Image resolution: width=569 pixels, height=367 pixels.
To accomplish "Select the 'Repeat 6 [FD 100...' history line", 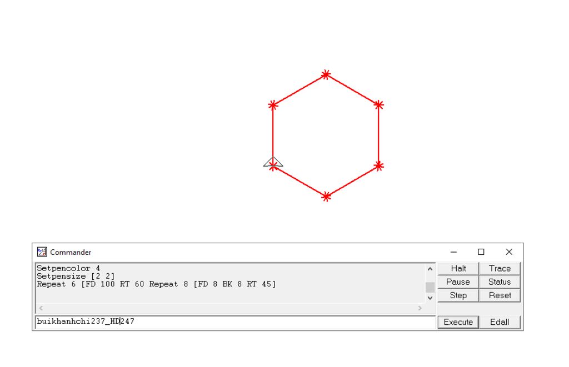I will (156, 284).
